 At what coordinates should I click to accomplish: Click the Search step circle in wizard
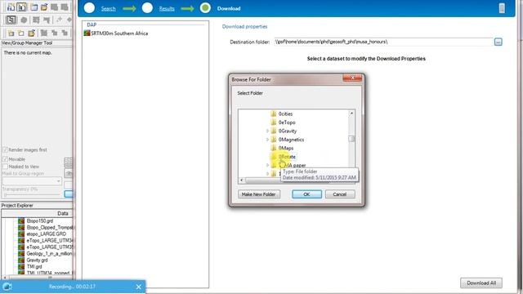89,8
